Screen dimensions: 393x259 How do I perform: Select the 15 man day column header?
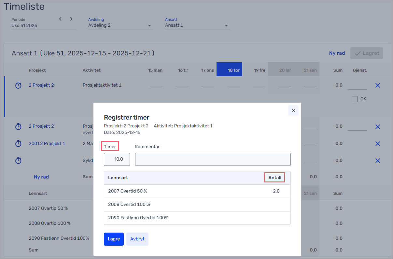(x=155, y=70)
